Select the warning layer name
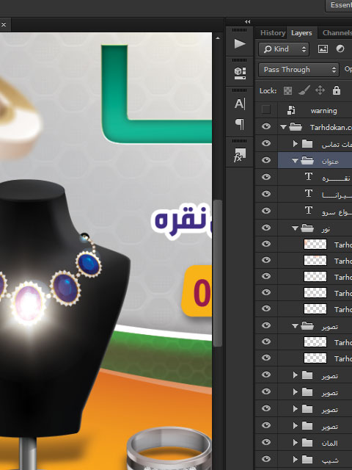Image resolution: width=352 pixels, height=470 pixels. [x=323, y=111]
